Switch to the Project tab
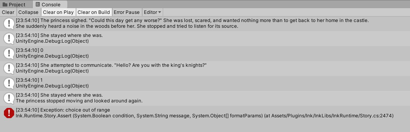 17,4
